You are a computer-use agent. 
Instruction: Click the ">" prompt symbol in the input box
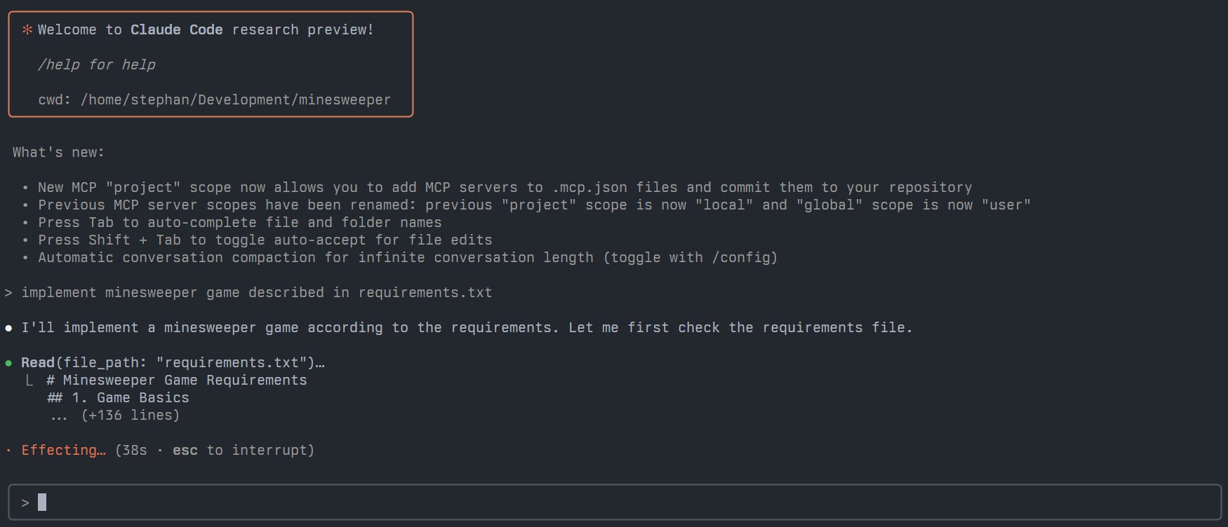[x=25, y=502]
